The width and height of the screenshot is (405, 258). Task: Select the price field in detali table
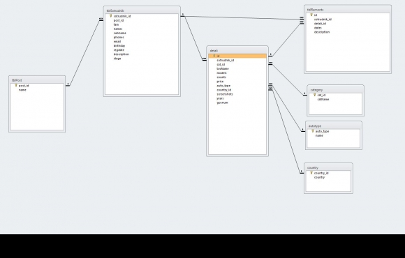click(220, 82)
